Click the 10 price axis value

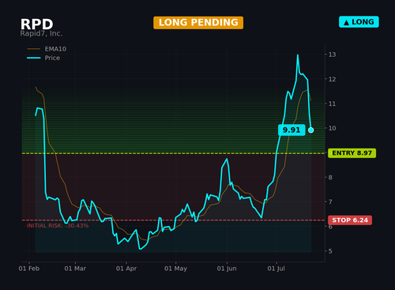coord(332,128)
